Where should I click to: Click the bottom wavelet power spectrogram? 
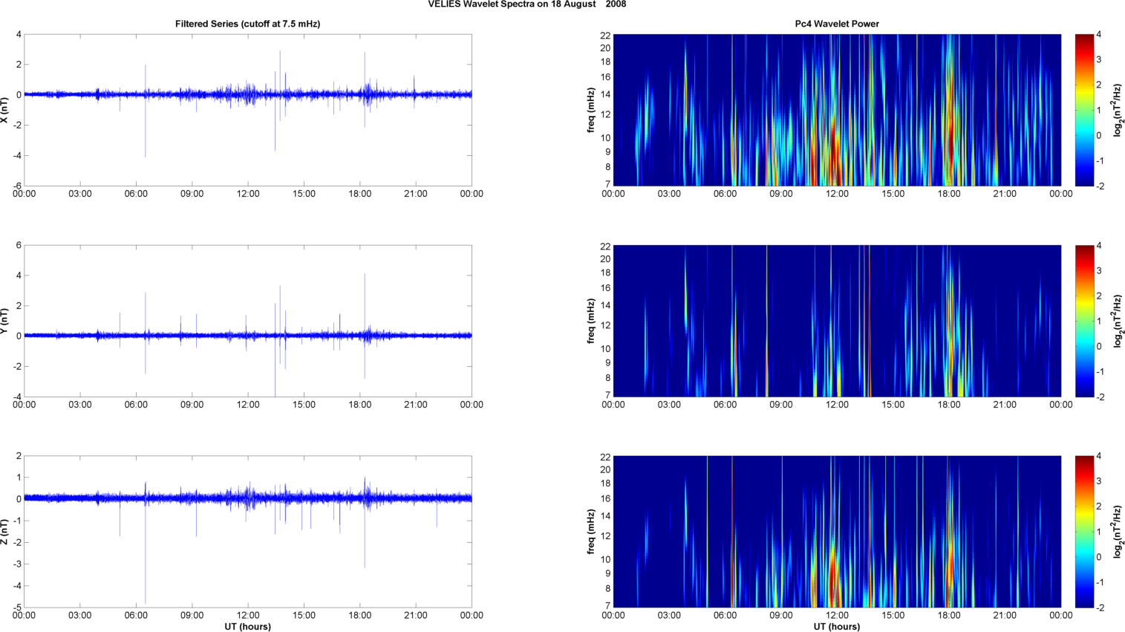coord(836,532)
